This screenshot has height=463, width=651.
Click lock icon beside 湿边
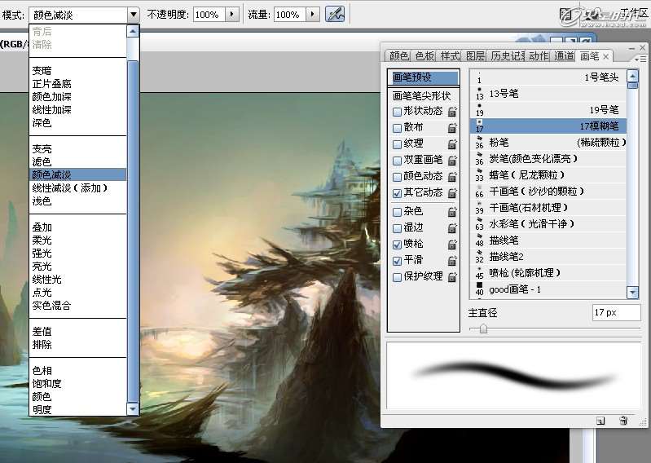452,228
